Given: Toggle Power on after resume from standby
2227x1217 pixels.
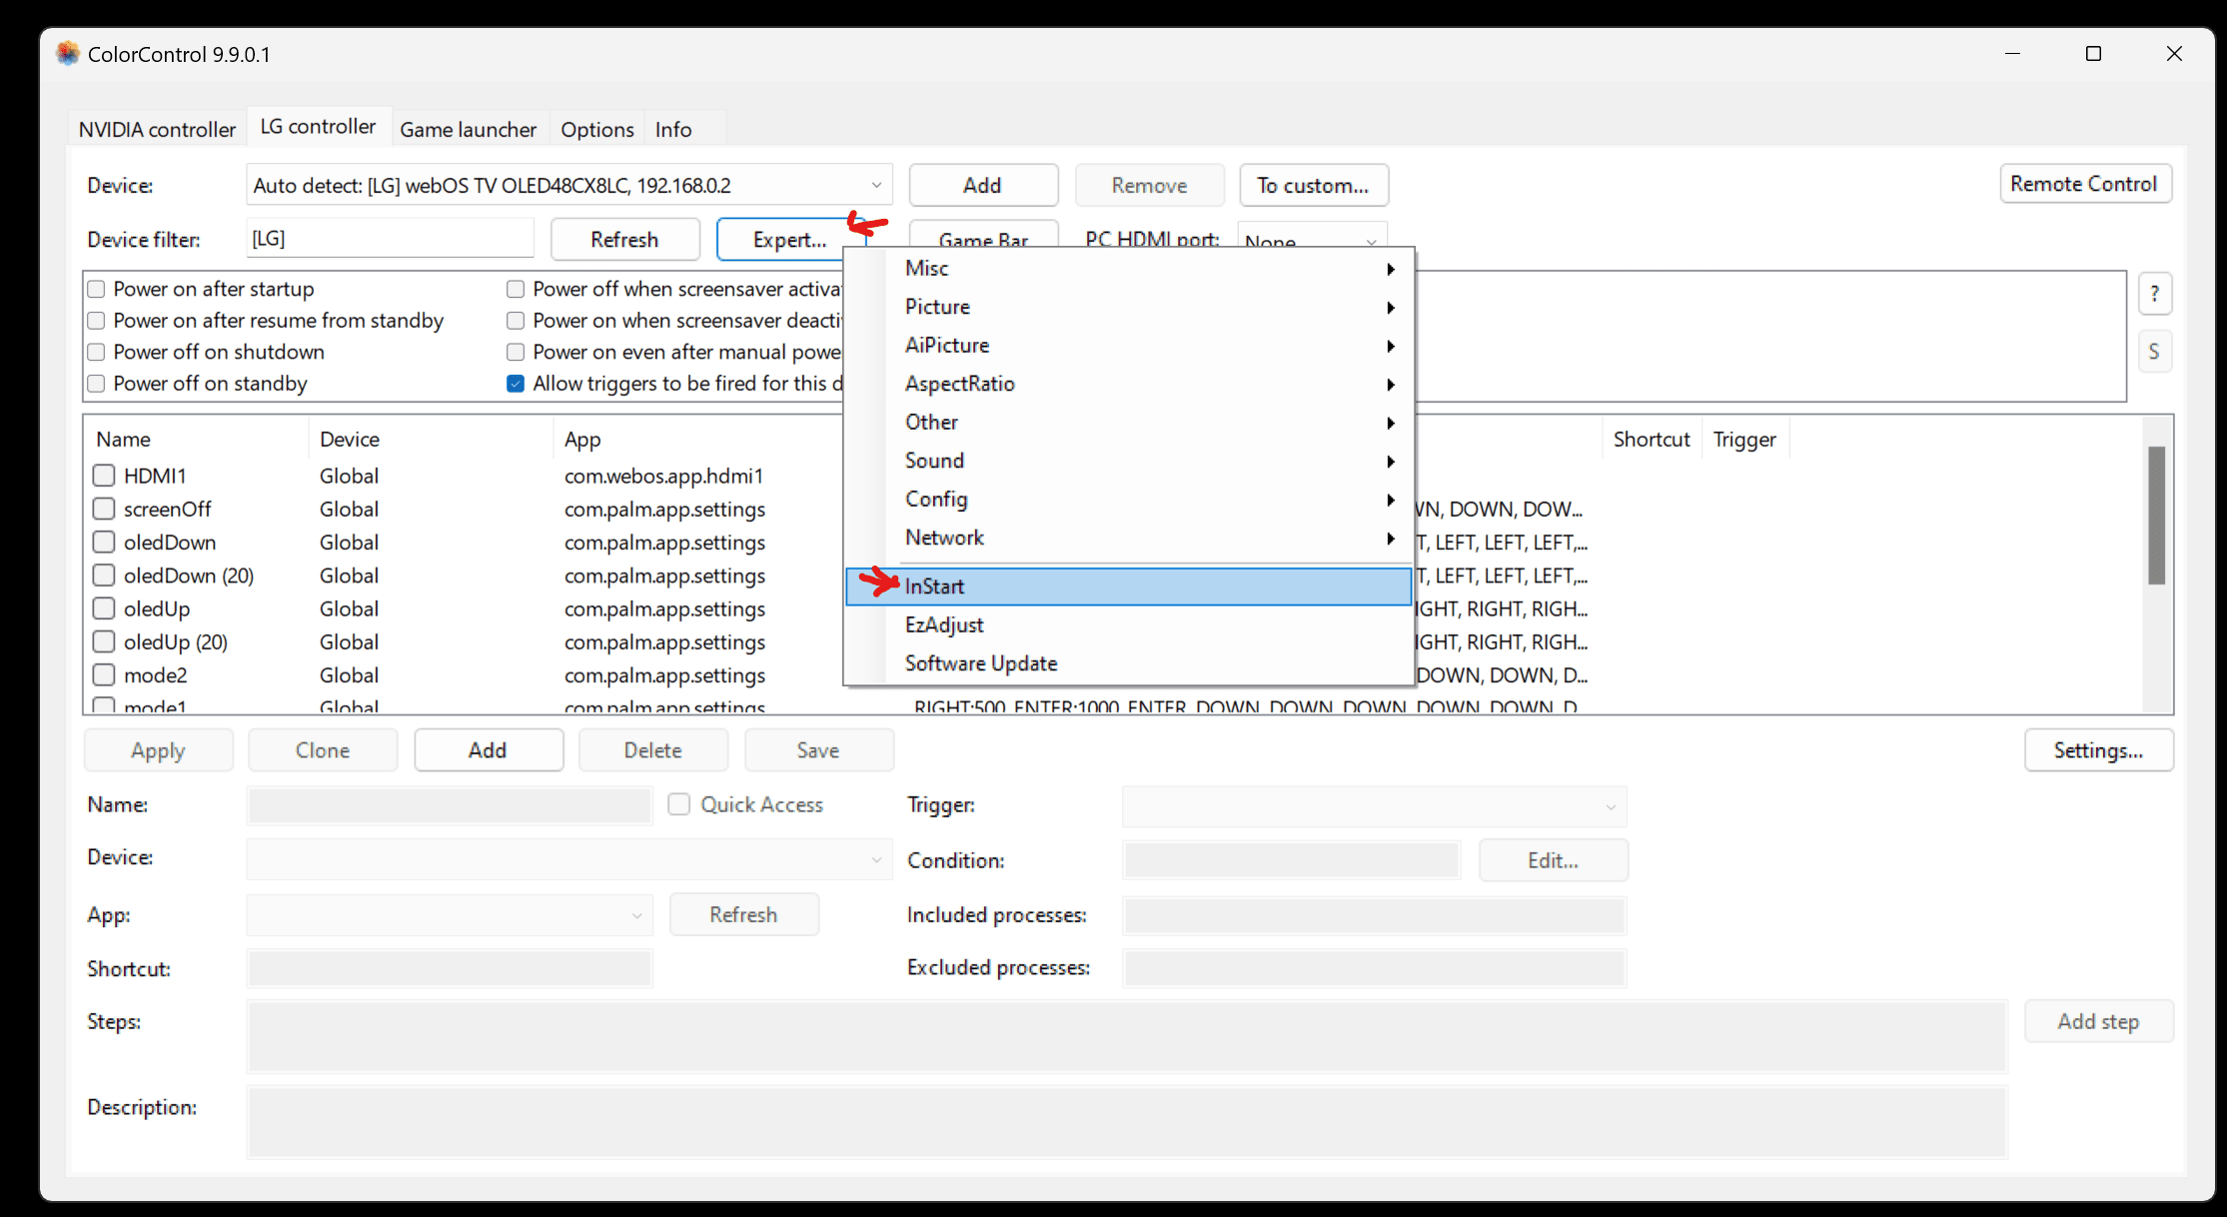Looking at the screenshot, I should click(96, 321).
